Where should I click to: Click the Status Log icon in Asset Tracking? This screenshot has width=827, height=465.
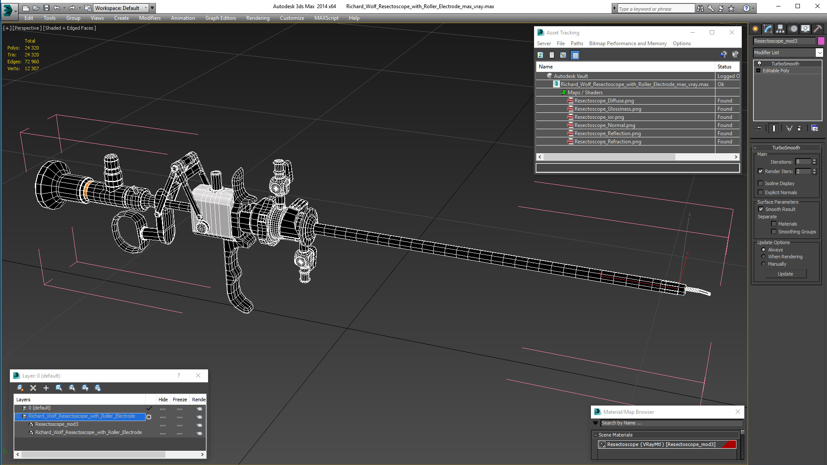click(x=552, y=55)
